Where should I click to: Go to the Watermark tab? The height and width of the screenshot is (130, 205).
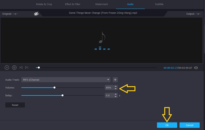click(101, 4)
